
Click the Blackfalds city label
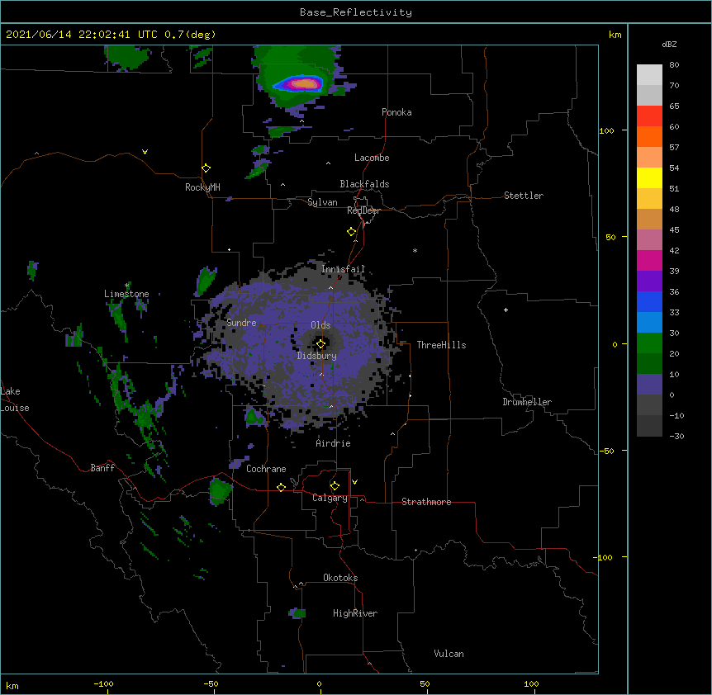point(364,184)
